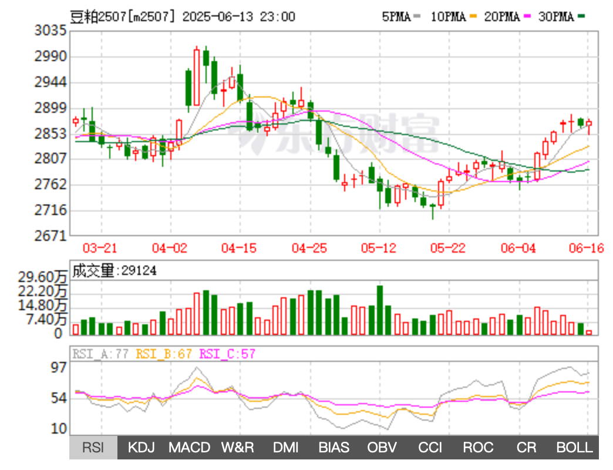Image resolution: width=613 pixels, height=470 pixels.
Task: Switch to DMI indicator tab
Action: coord(286,448)
